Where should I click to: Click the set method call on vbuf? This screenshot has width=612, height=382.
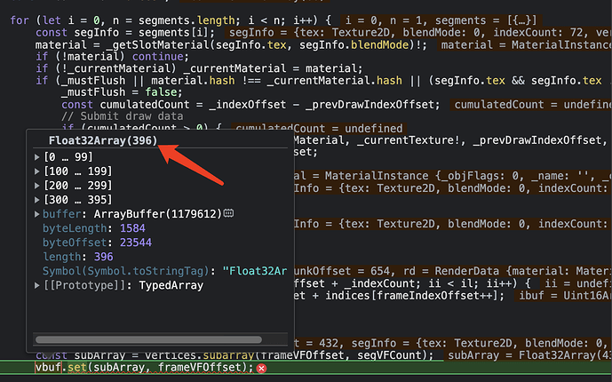[77, 368]
